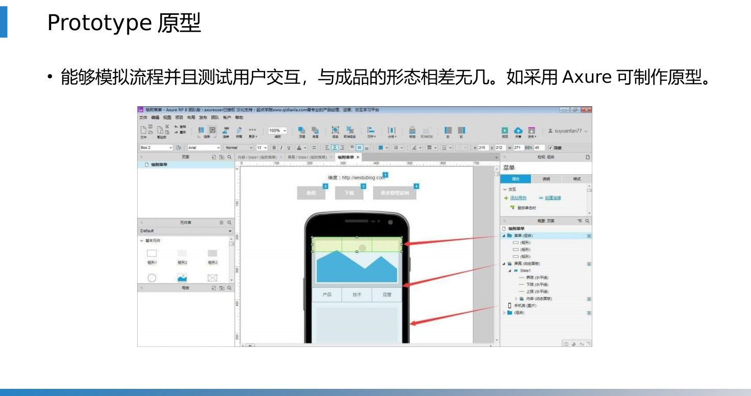The image size is (751, 396).
Task: Toggle visibility square on 内容 (动态面板) row
Action: coord(589,298)
